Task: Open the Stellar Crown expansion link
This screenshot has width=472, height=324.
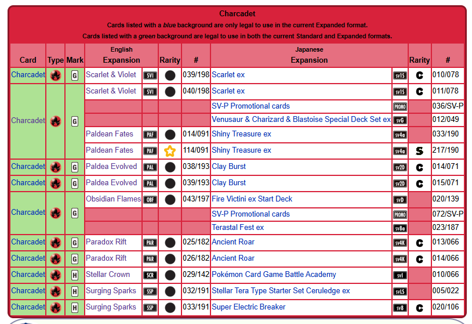Action: (x=108, y=274)
